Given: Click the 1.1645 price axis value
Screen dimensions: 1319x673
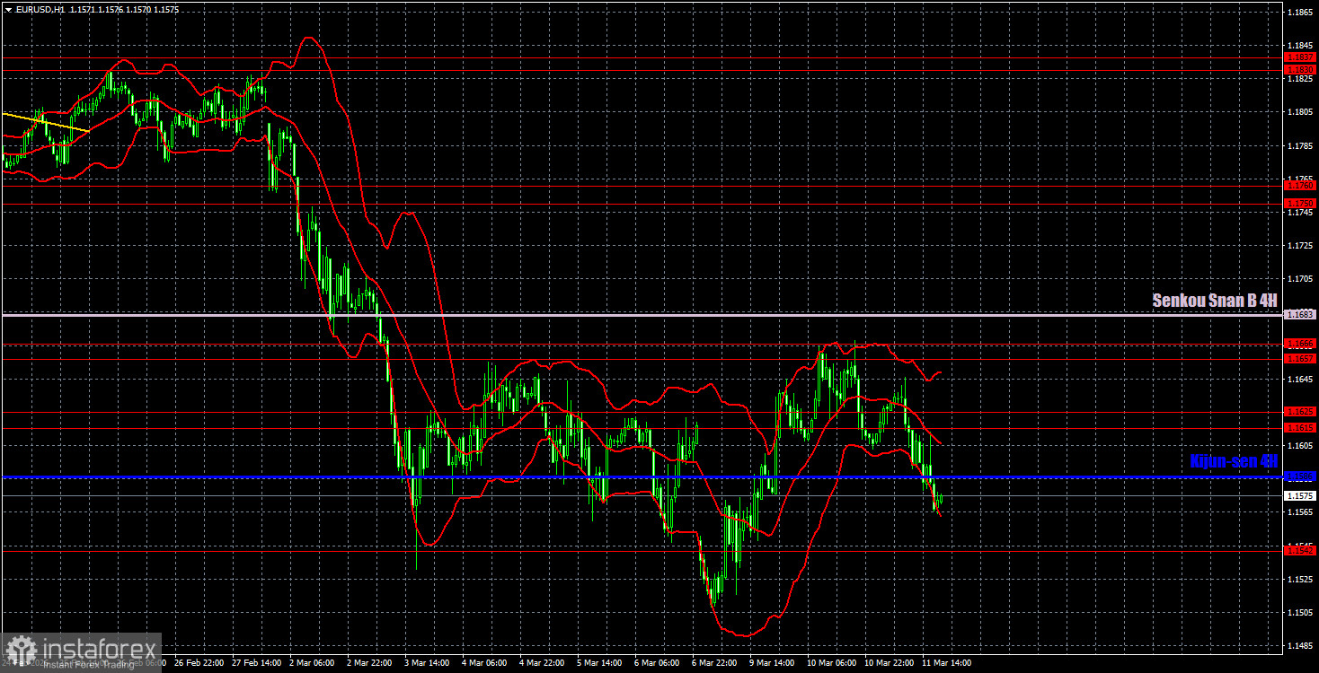Looking at the screenshot, I should point(1300,380).
